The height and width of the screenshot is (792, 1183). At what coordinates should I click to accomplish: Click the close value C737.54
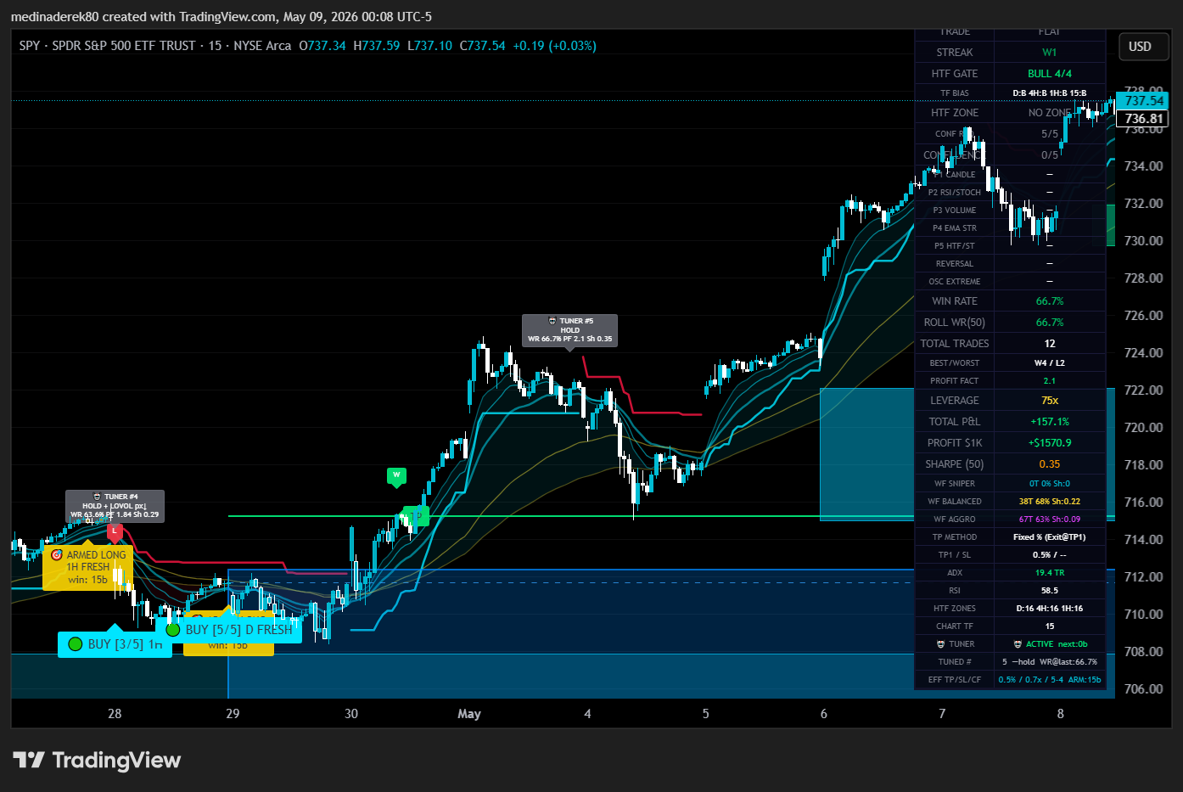(482, 46)
